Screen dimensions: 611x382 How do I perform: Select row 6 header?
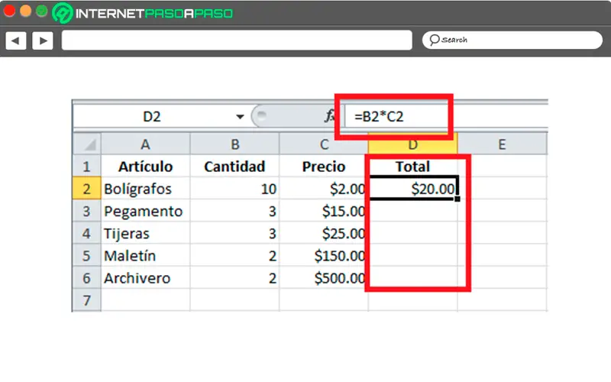click(86, 278)
